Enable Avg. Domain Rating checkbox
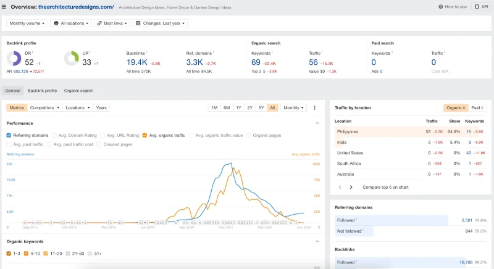Screen dimensions: 494x269 [54, 135]
